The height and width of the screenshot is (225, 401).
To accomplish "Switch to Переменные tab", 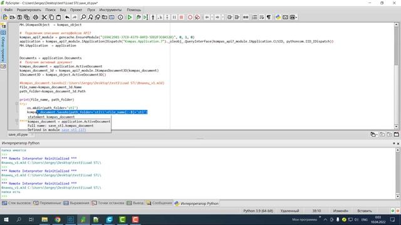I will [48, 203].
